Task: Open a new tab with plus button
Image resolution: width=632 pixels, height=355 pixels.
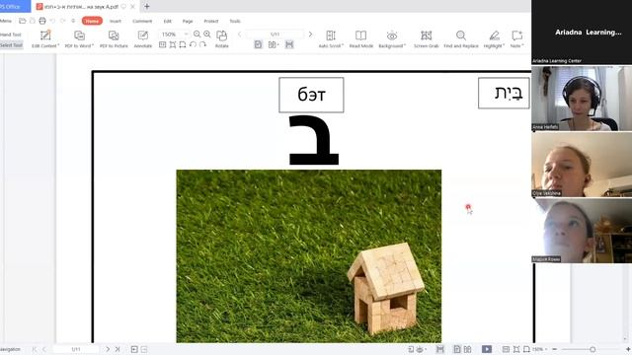Action: 147,7
